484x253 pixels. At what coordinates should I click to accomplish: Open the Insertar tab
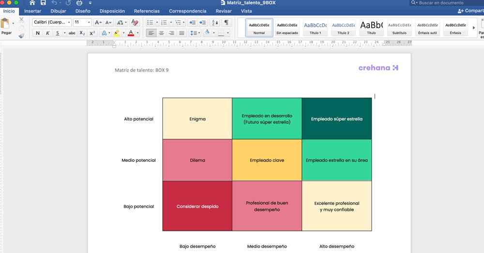[33, 11]
